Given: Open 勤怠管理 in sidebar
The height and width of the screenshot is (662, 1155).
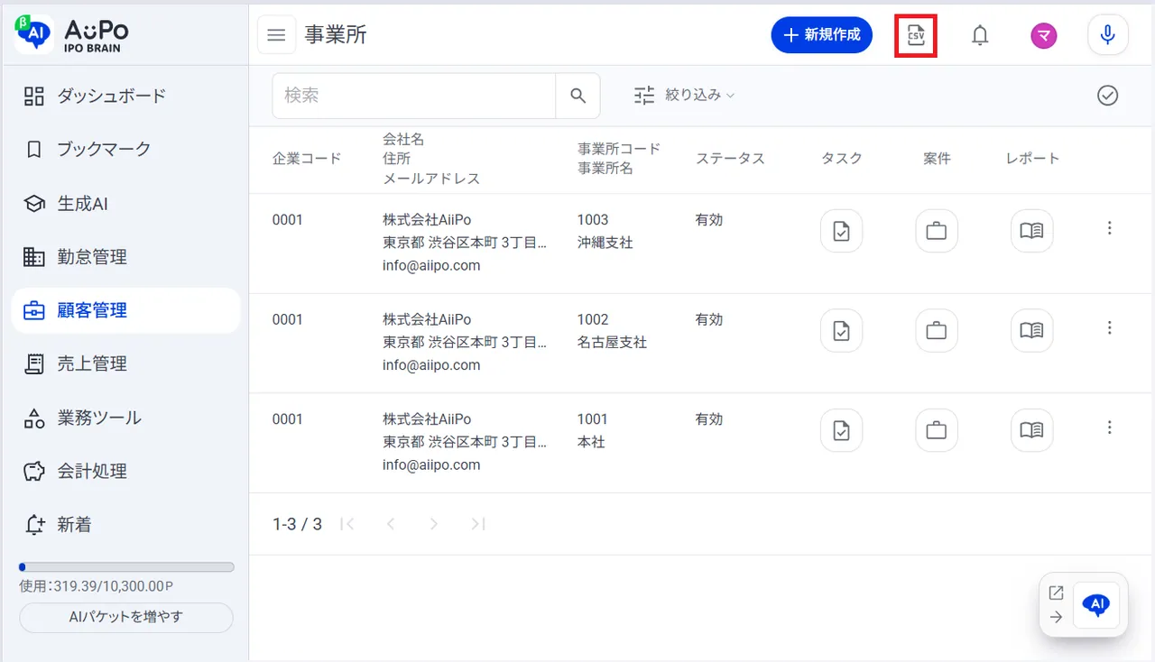Looking at the screenshot, I should [x=125, y=257].
